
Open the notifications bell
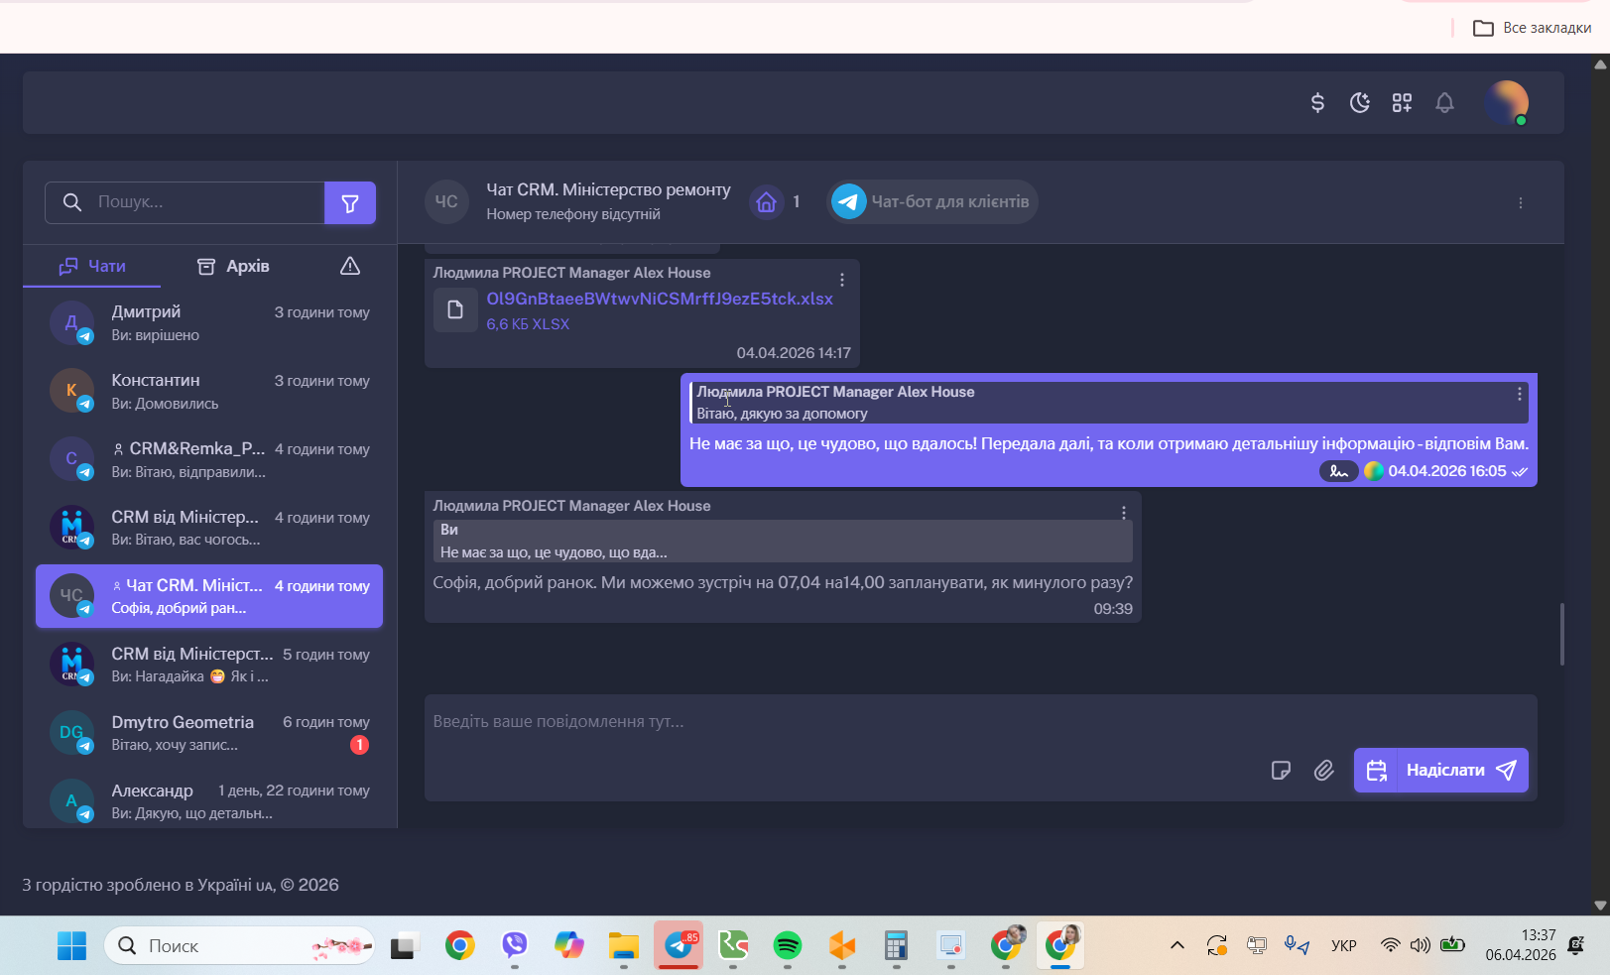(1444, 102)
